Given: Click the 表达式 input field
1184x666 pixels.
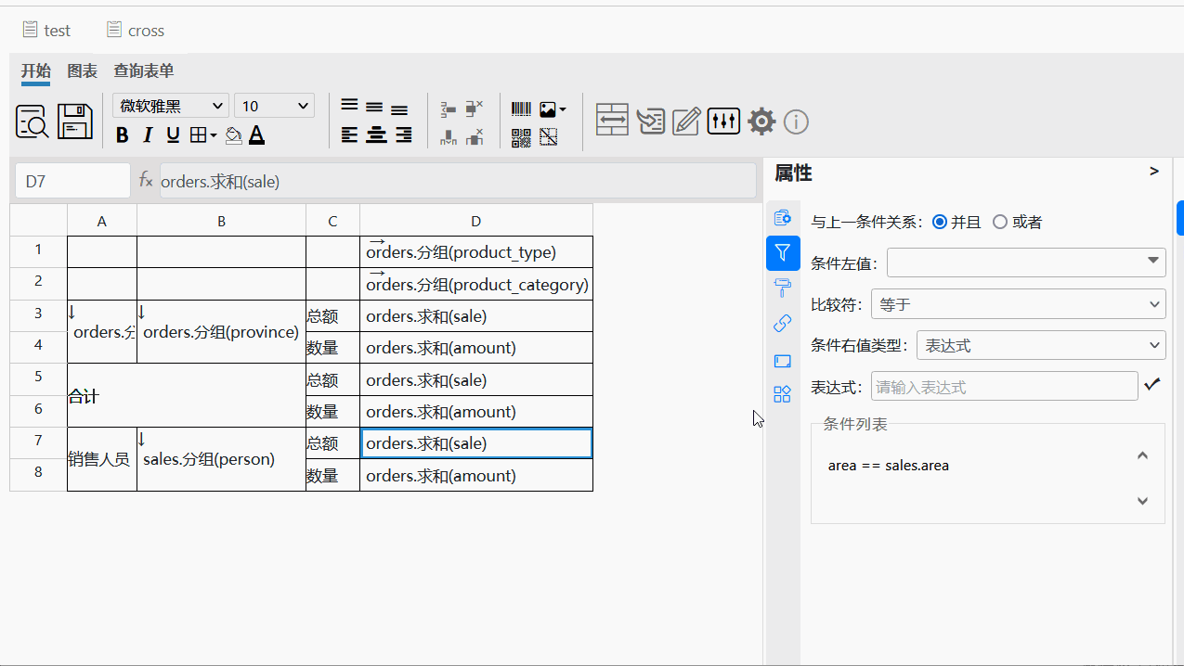Looking at the screenshot, I should click(1004, 387).
